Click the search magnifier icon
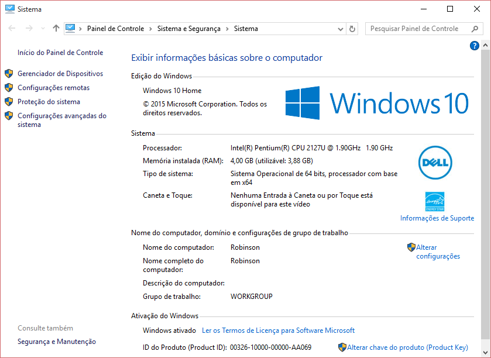Viewport: 491px width, 358px height. [x=475, y=29]
